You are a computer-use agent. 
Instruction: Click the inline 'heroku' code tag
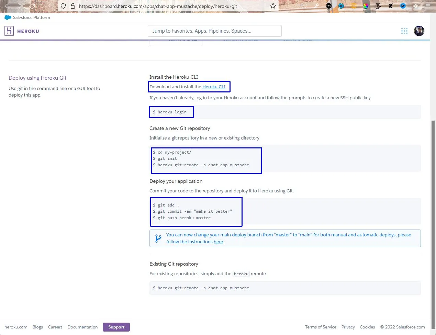pos(241,274)
